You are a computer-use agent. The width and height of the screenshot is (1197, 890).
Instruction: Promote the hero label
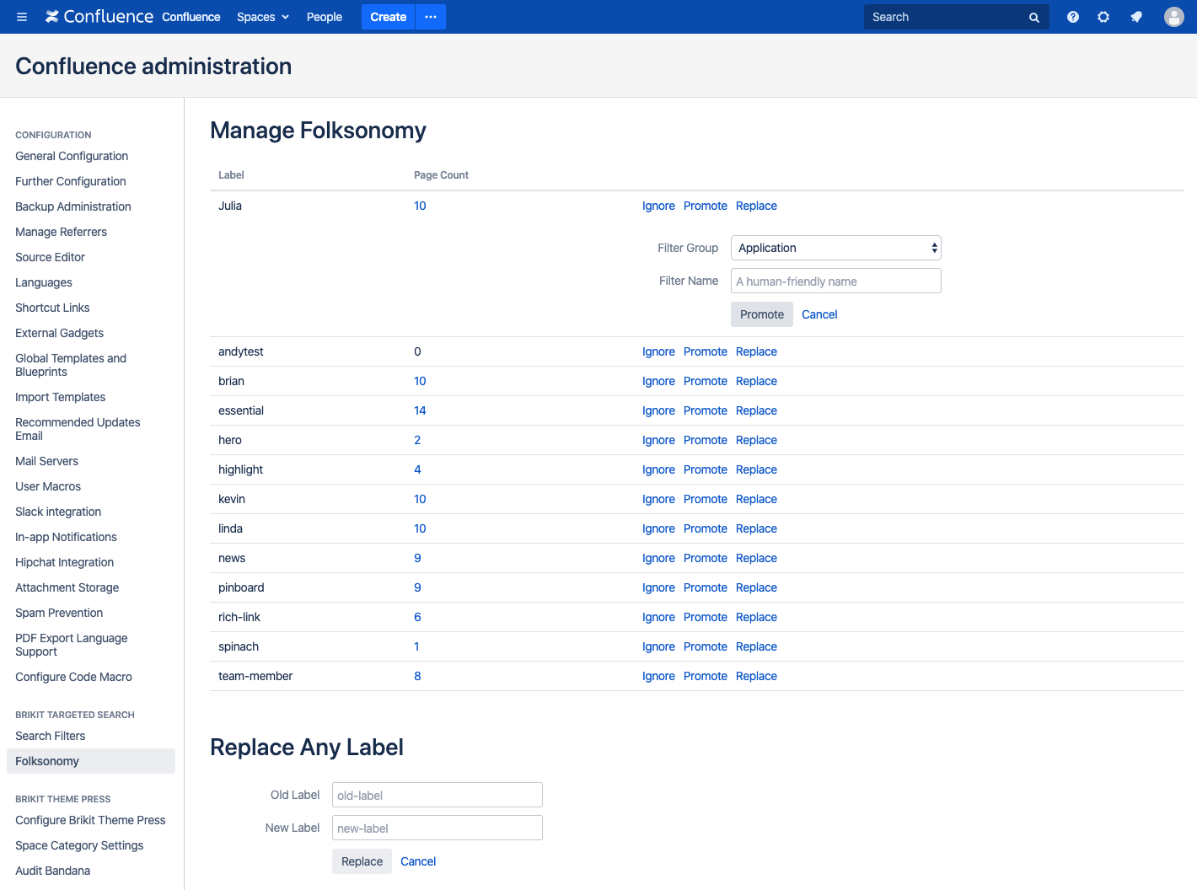(x=706, y=440)
